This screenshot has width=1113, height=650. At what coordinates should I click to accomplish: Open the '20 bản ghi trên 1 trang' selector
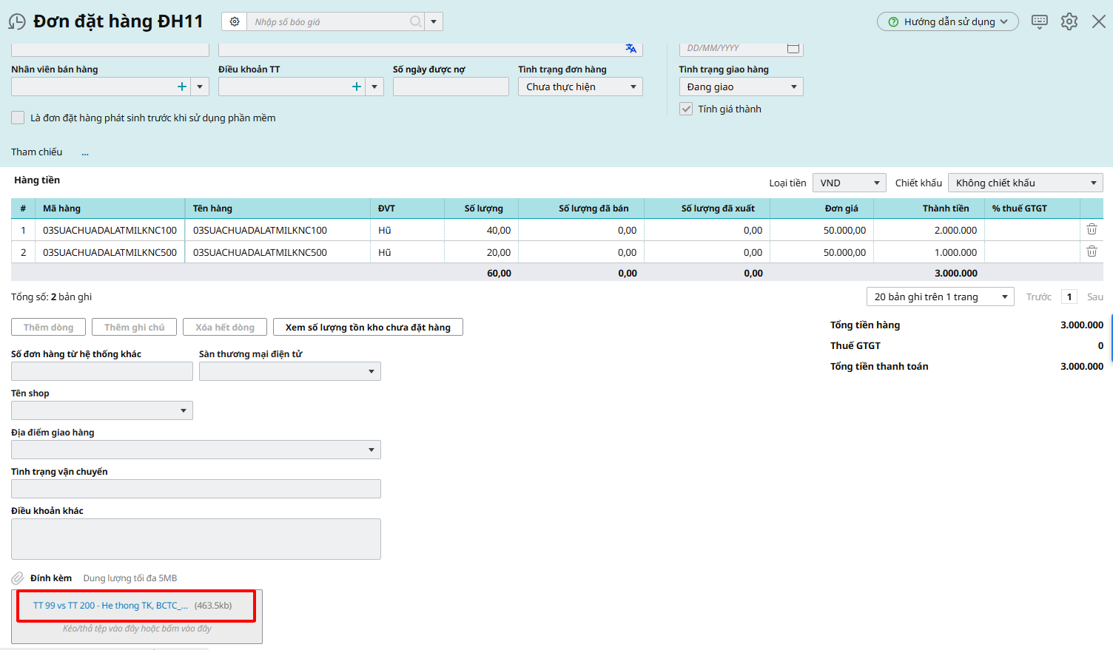pyautogui.click(x=940, y=297)
